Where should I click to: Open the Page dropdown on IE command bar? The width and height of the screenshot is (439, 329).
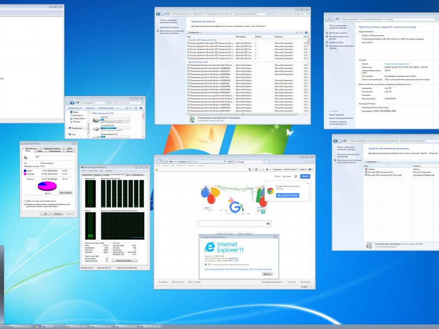(x=278, y=169)
